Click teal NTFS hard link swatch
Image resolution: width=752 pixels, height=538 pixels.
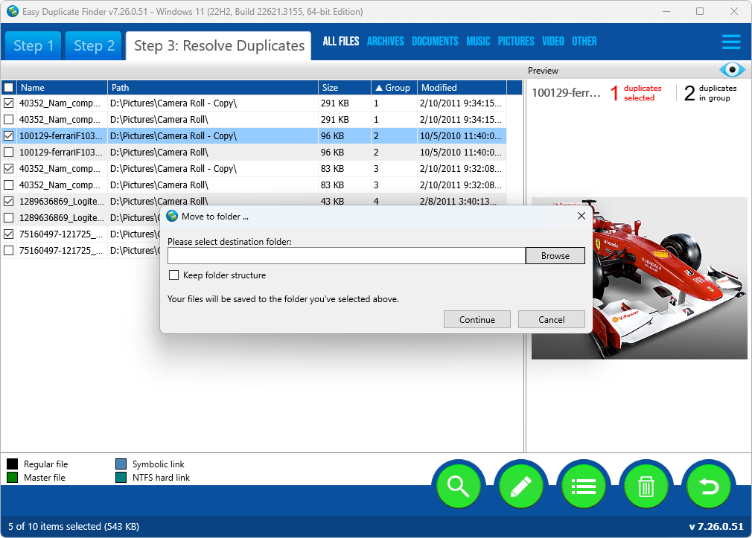(x=121, y=477)
